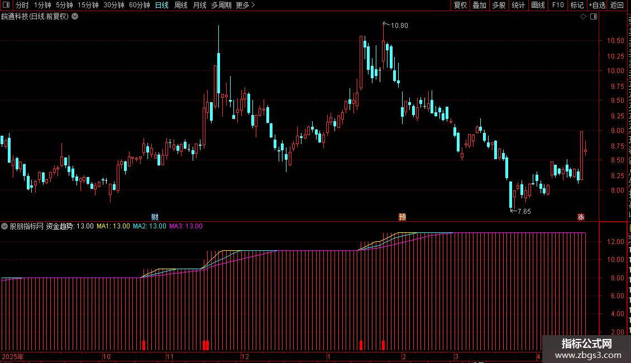Viewport: 631px width, 363px height.
Task: Click the 8.00 price axis label
Action: pos(617,190)
